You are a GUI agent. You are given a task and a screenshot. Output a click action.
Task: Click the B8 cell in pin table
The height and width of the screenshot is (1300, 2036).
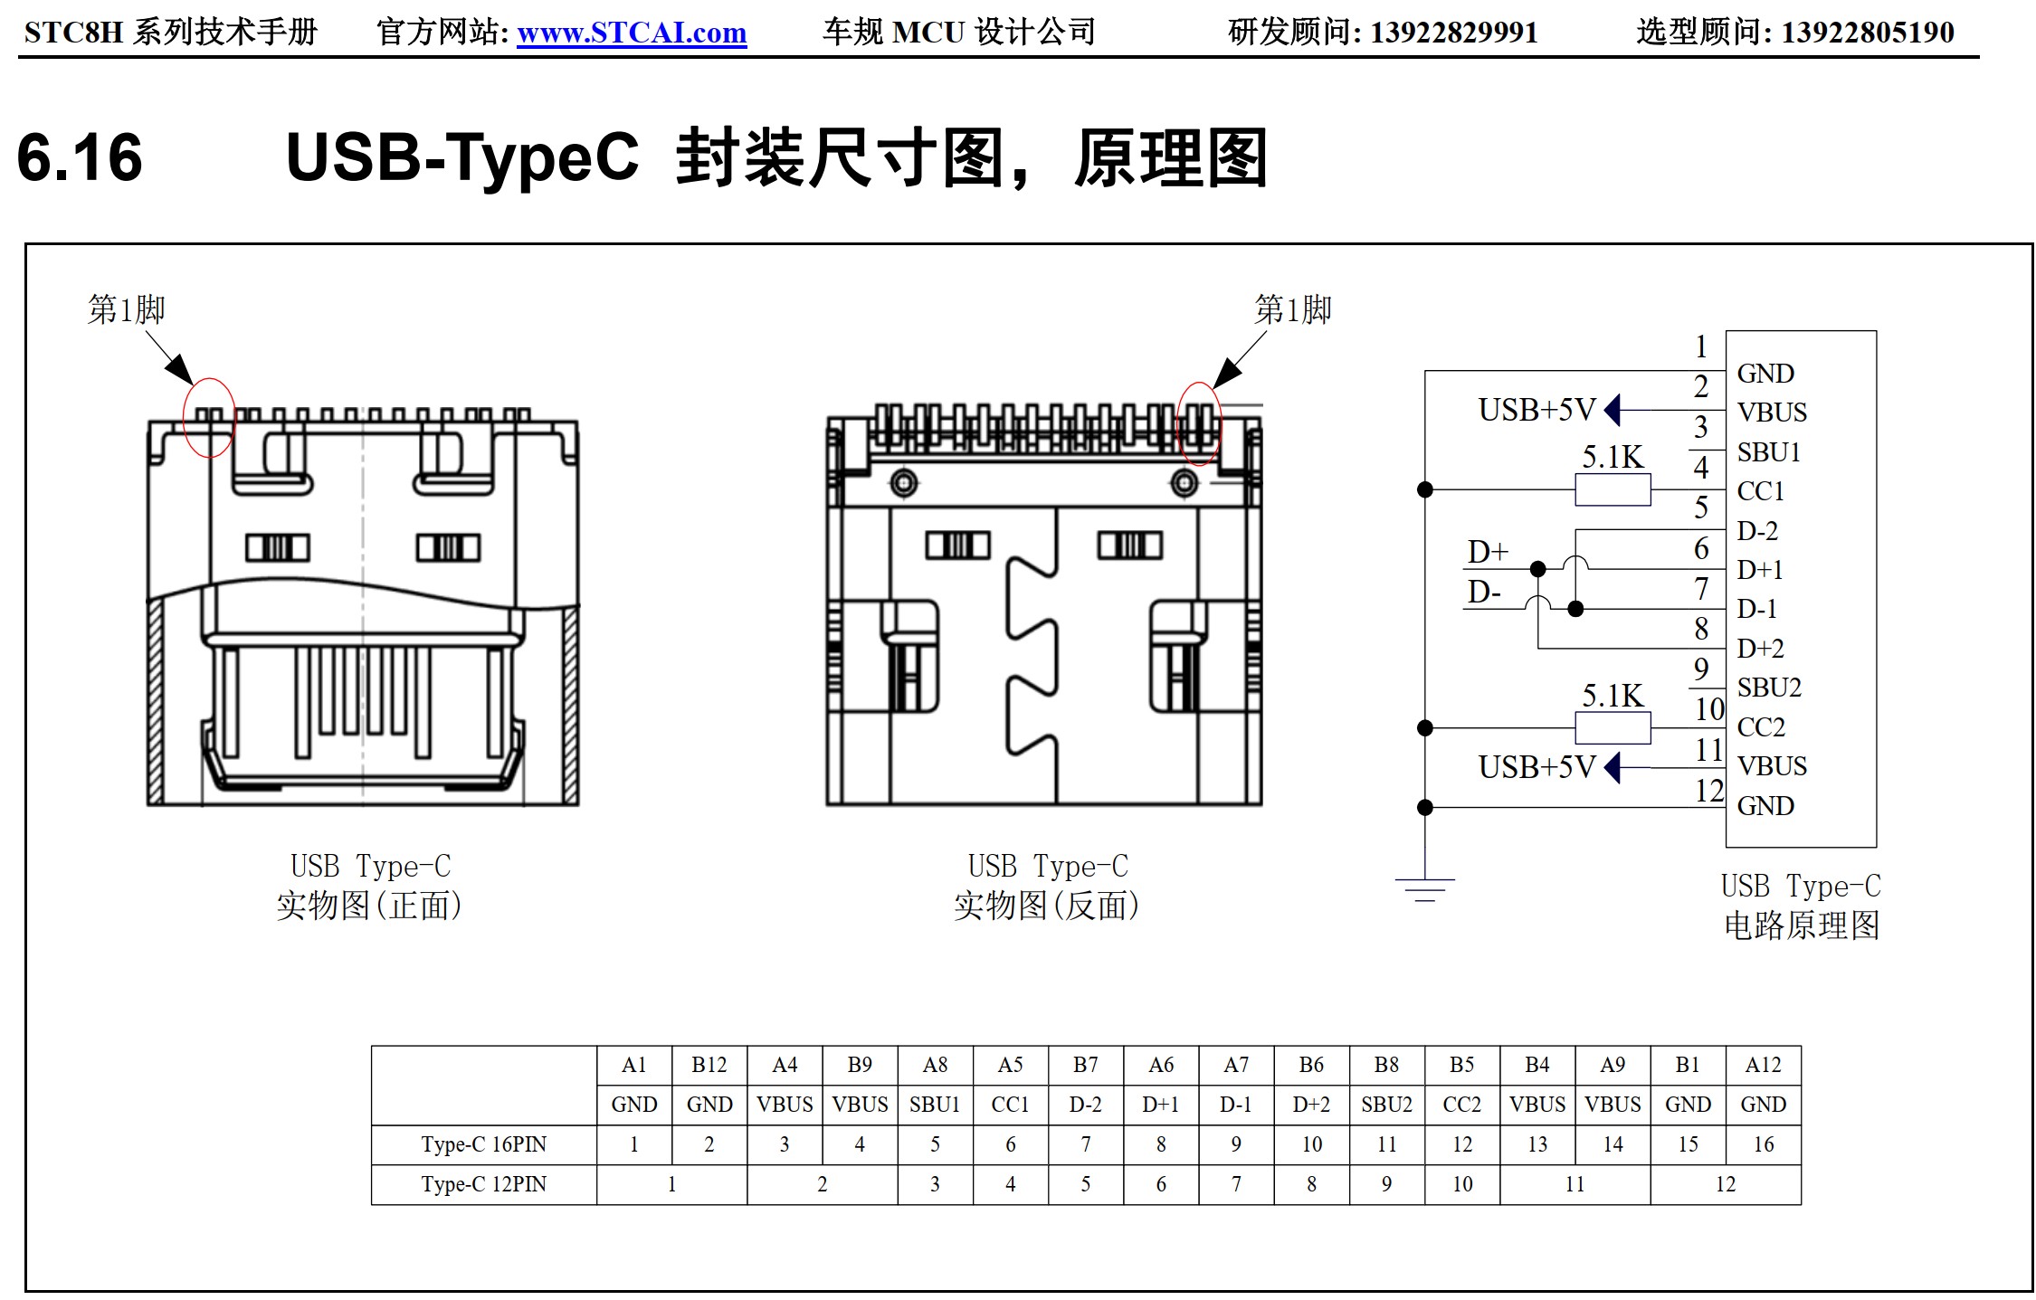coord(1386,1066)
